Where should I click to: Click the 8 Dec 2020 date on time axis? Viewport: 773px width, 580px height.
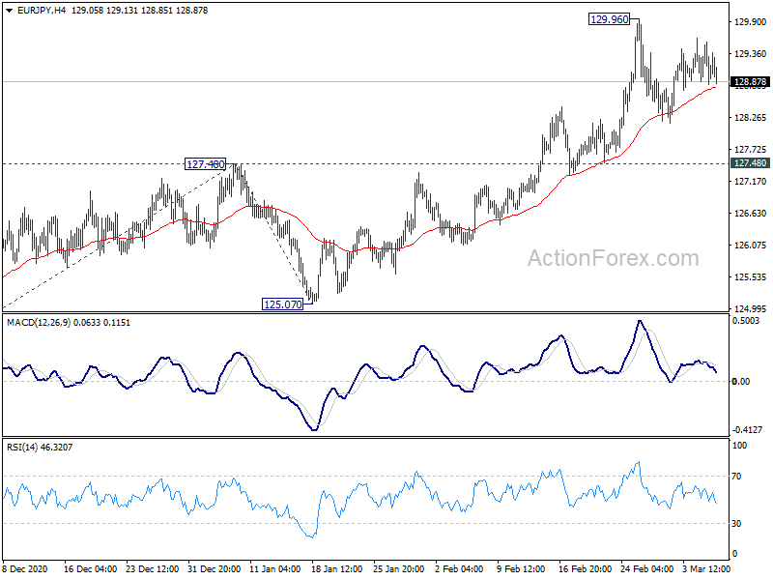[25, 568]
